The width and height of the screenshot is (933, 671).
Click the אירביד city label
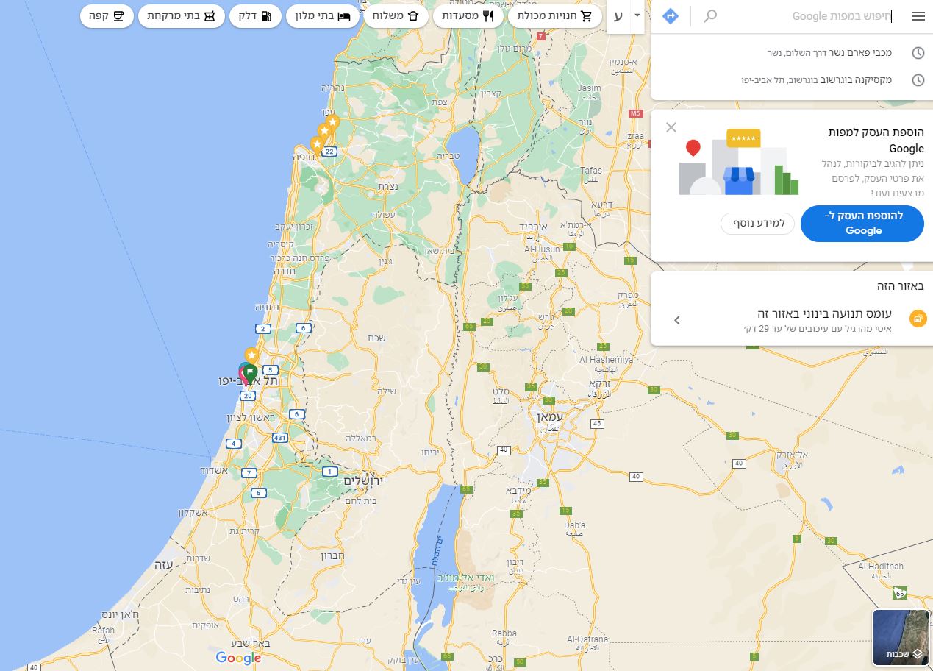tap(533, 227)
